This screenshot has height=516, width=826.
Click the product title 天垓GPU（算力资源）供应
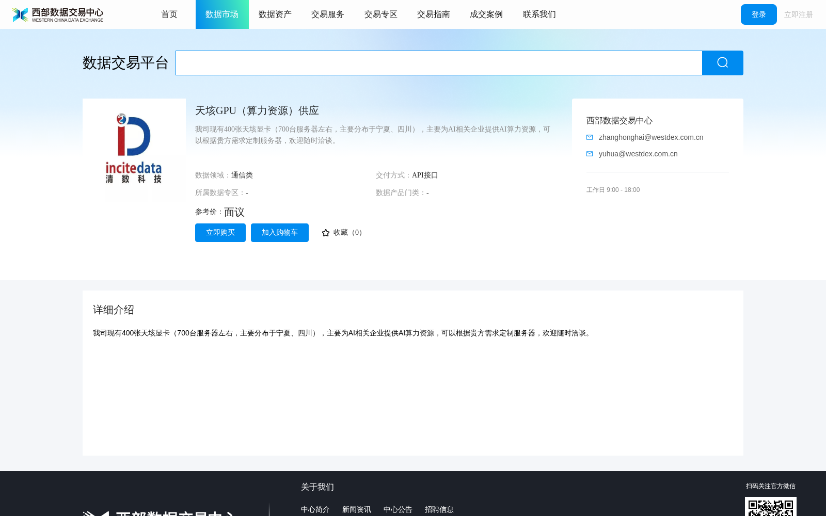coord(257,110)
